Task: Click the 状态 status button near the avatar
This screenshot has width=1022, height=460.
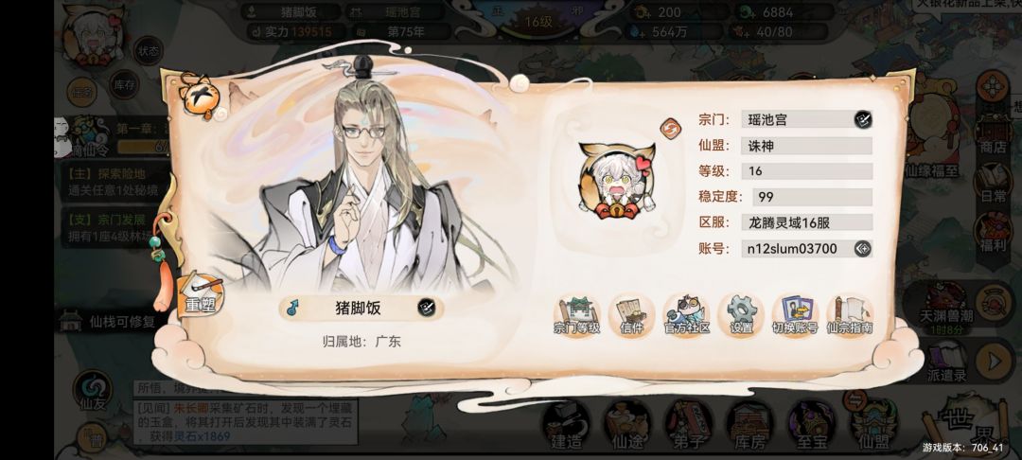Action: (x=148, y=53)
